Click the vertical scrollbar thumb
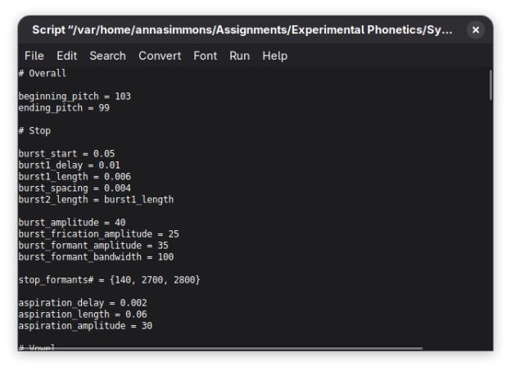Screen dimensions: 511x371 coord(491,84)
